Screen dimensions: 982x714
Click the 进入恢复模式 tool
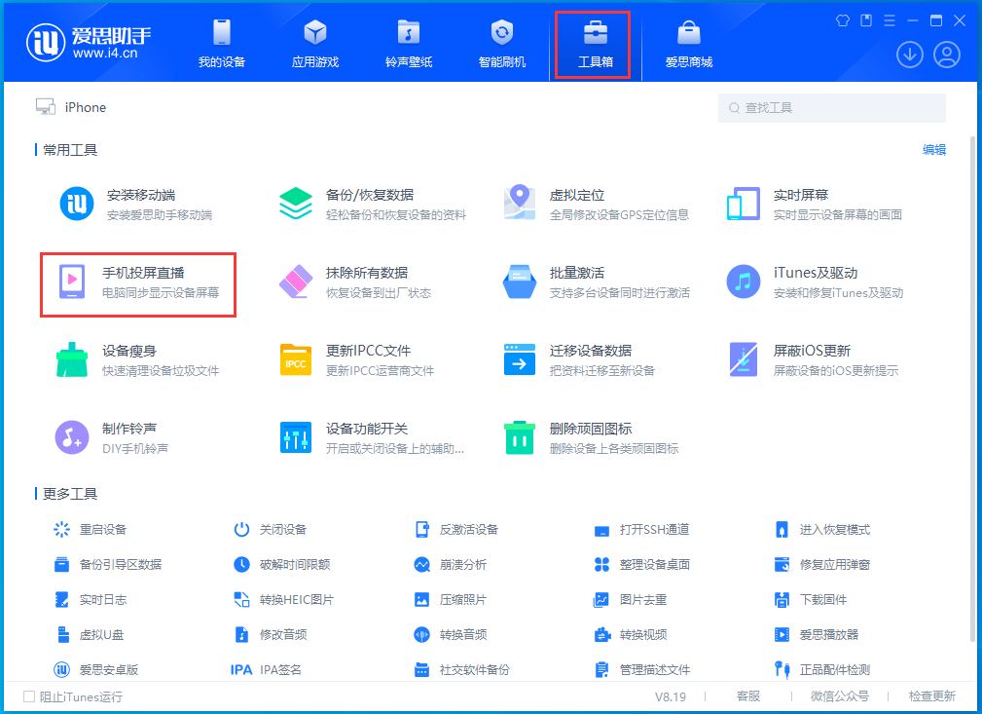832,529
